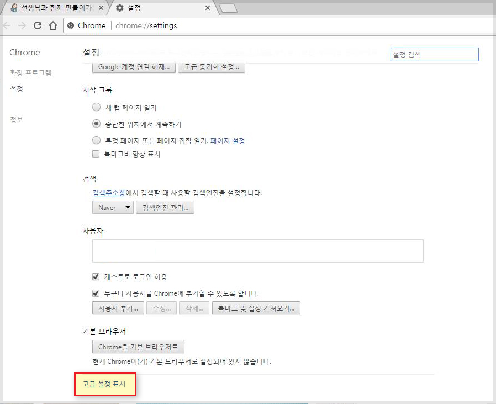The image size is (496, 404).
Task: Click 검색엔진 관리 button
Action: (165, 208)
